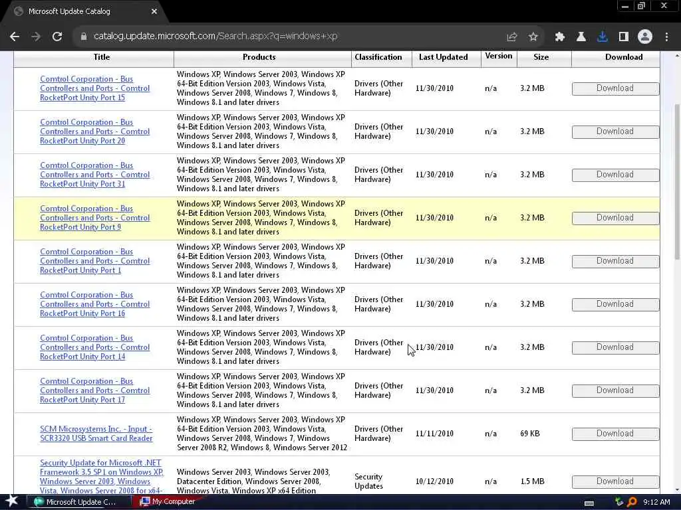Click the green update tray icon
Image resolution: width=681 pixels, height=510 pixels.
[x=619, y=502]
